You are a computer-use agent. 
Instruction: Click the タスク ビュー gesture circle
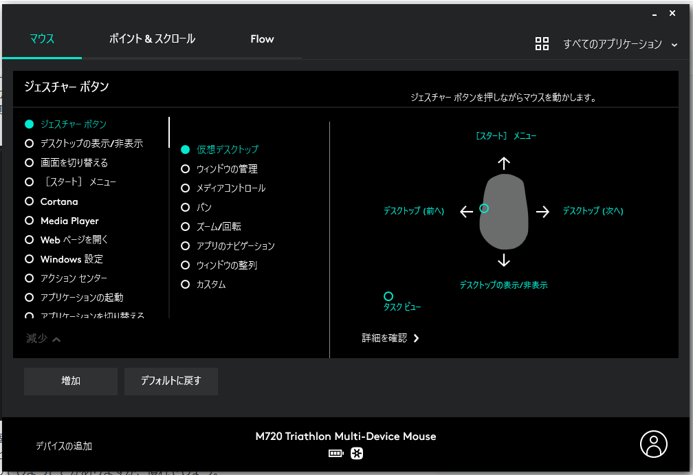pyautogui.click(x=389, y=296)
